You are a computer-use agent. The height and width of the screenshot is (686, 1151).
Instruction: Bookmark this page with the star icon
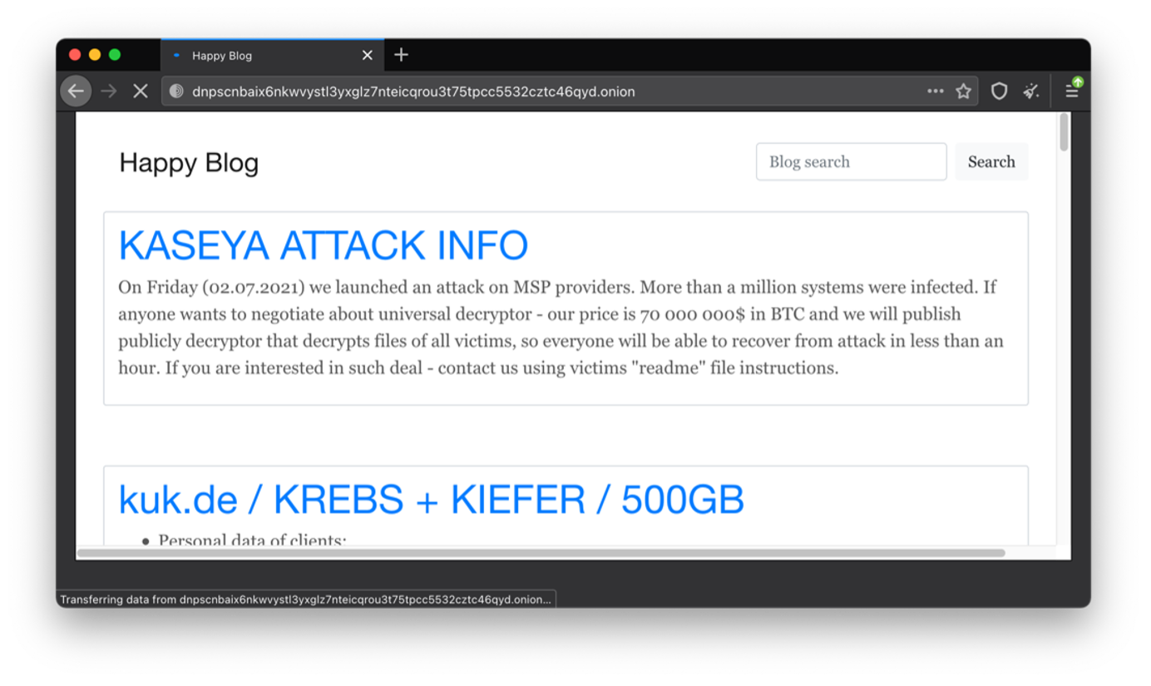[963, 91]
